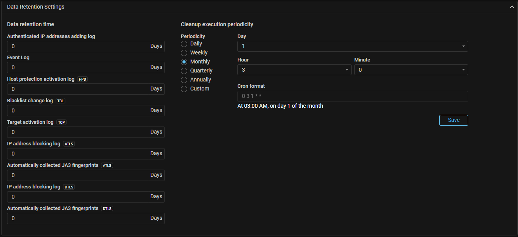Select Daily periodicity option
The width and height of the screenshot is (518, 237).
184,44
